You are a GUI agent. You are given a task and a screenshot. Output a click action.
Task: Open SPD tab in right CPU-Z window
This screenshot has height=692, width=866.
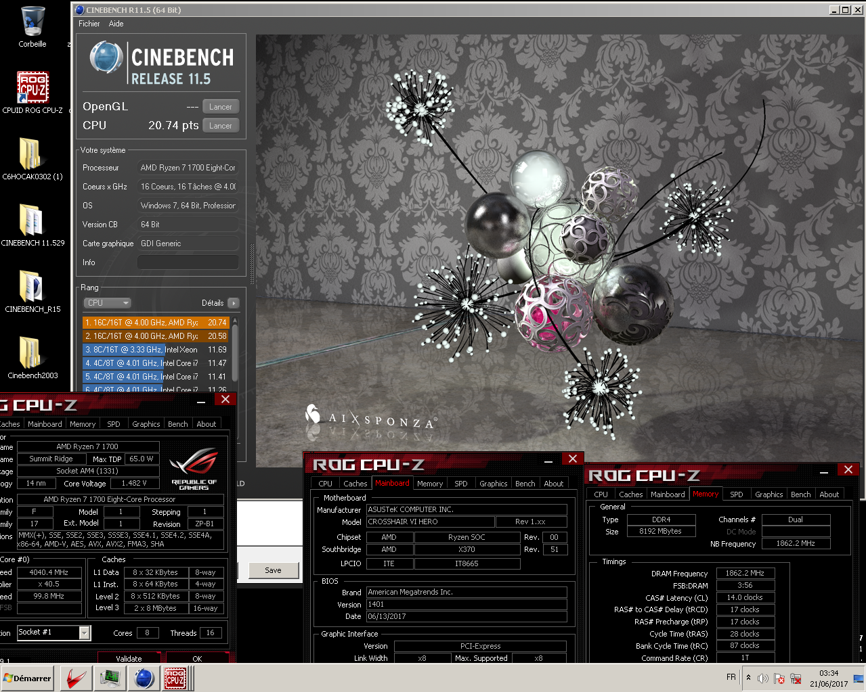[737, 494]
